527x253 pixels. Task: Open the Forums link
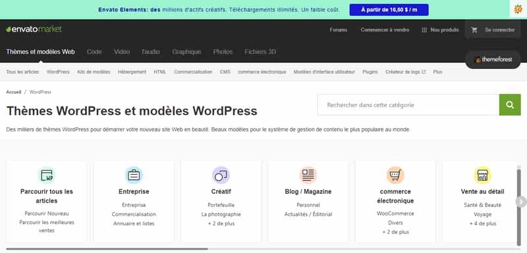click(x=338, y=30)
